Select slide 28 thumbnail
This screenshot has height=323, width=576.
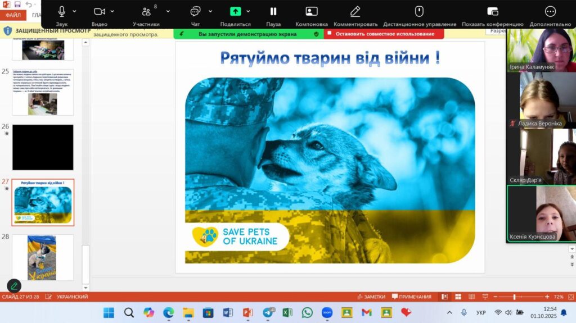coord(43,257)
